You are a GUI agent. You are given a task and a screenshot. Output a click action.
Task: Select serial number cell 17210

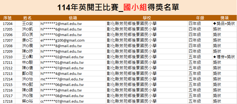[7, 57]
